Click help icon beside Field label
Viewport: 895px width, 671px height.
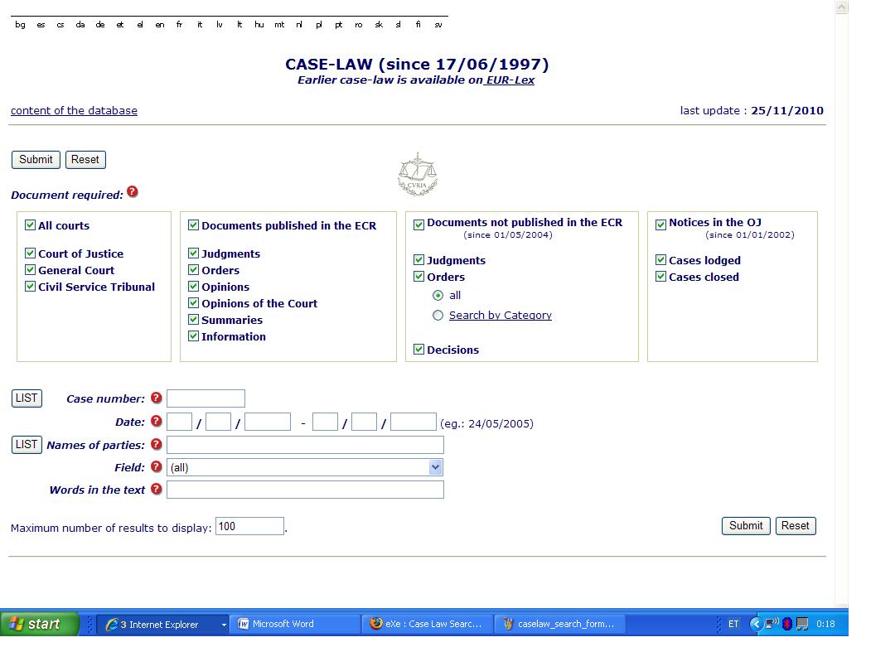click(x=156, y=467)
